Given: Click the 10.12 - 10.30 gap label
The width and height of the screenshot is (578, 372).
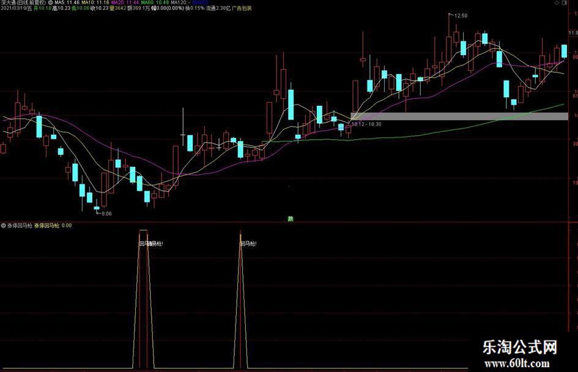Looking at the screenshot, I should 366,124.
